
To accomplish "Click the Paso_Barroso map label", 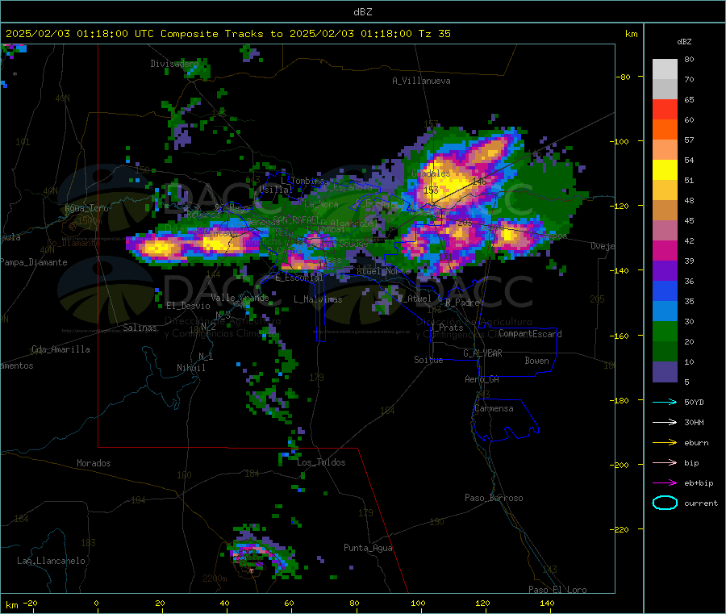I will click(494, 498).
